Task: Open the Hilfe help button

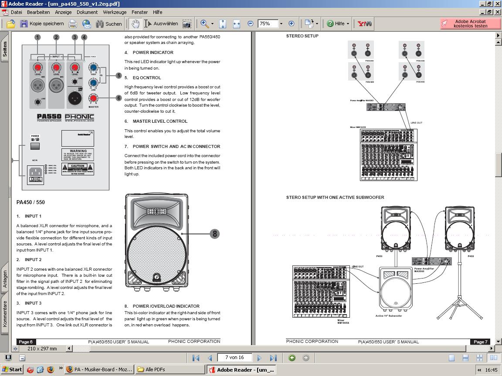Action: [x=336, y=23]
